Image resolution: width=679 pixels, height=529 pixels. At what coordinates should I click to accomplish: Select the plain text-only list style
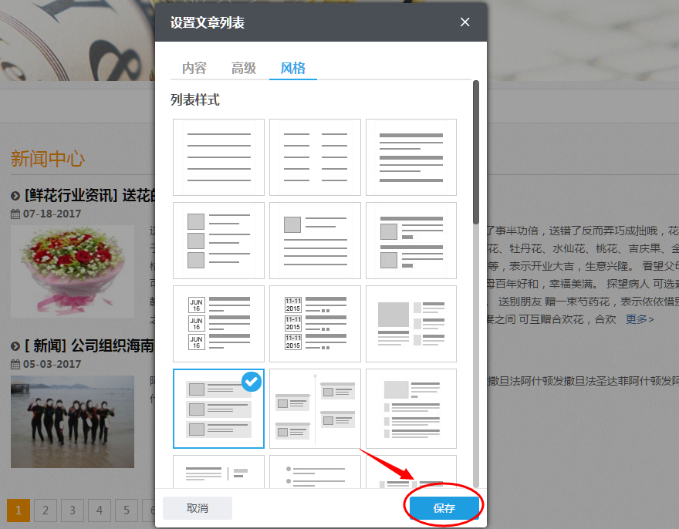(218, 157)
